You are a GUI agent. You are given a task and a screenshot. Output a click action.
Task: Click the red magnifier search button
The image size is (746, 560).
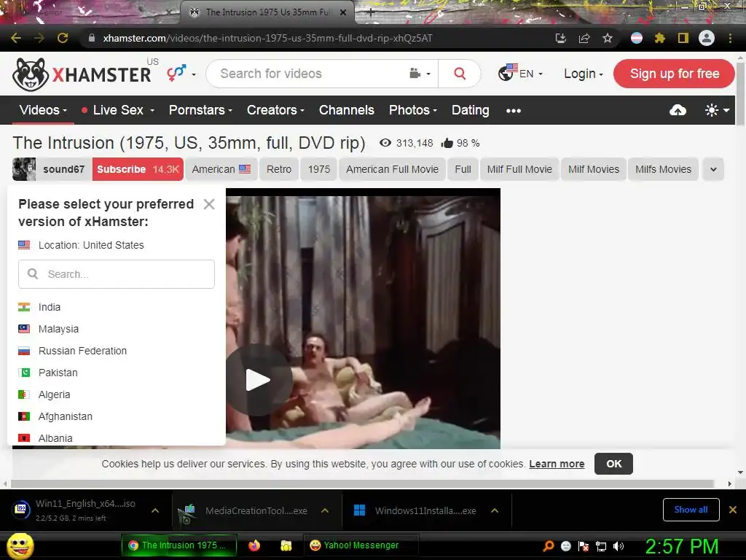point(460,74)
